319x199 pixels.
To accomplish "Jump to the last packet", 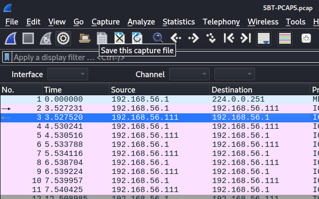I will pyautogui.click(x=246, y=38).
